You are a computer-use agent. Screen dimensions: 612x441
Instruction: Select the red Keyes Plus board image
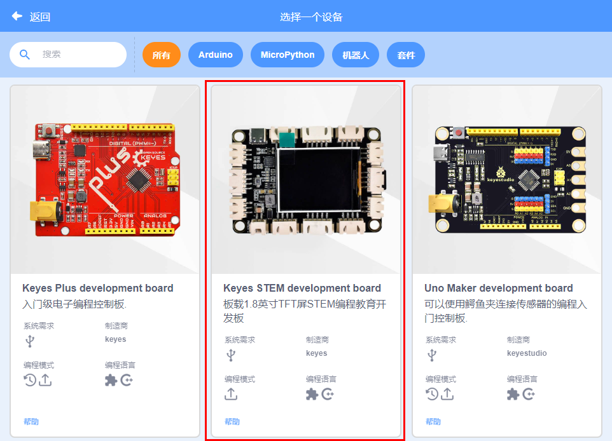pyautogui.click(x=106, y=180)
